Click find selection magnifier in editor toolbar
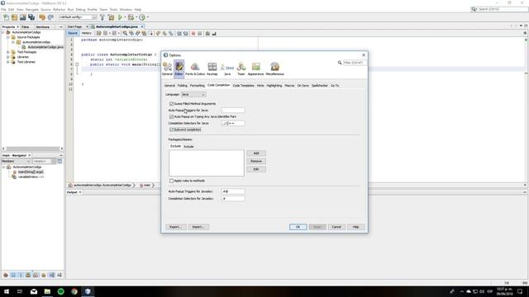The height and width of the screenshot is (297, 529). [125, 33]
